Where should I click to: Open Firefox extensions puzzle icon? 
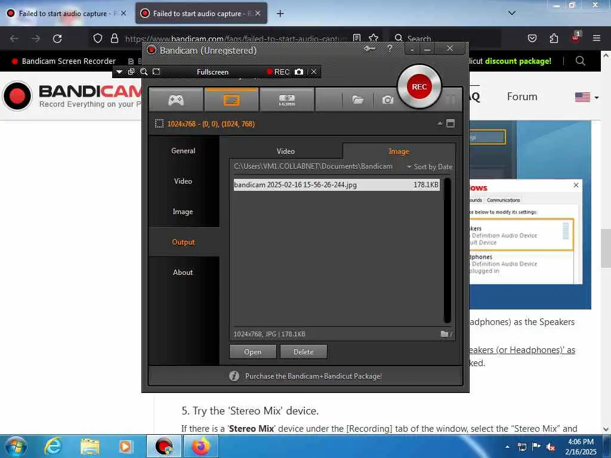554,38
